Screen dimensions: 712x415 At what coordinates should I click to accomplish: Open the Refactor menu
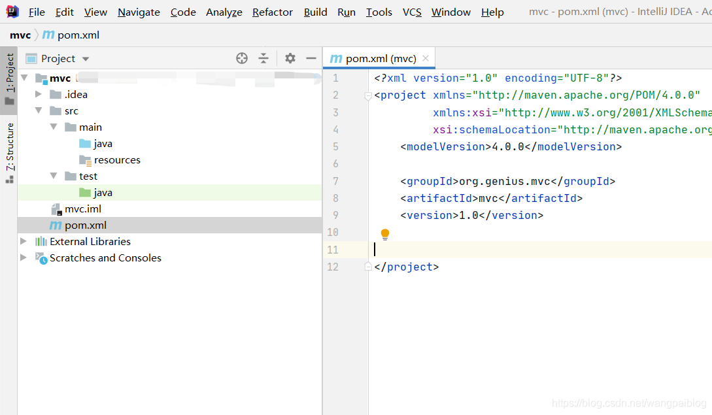273,12
